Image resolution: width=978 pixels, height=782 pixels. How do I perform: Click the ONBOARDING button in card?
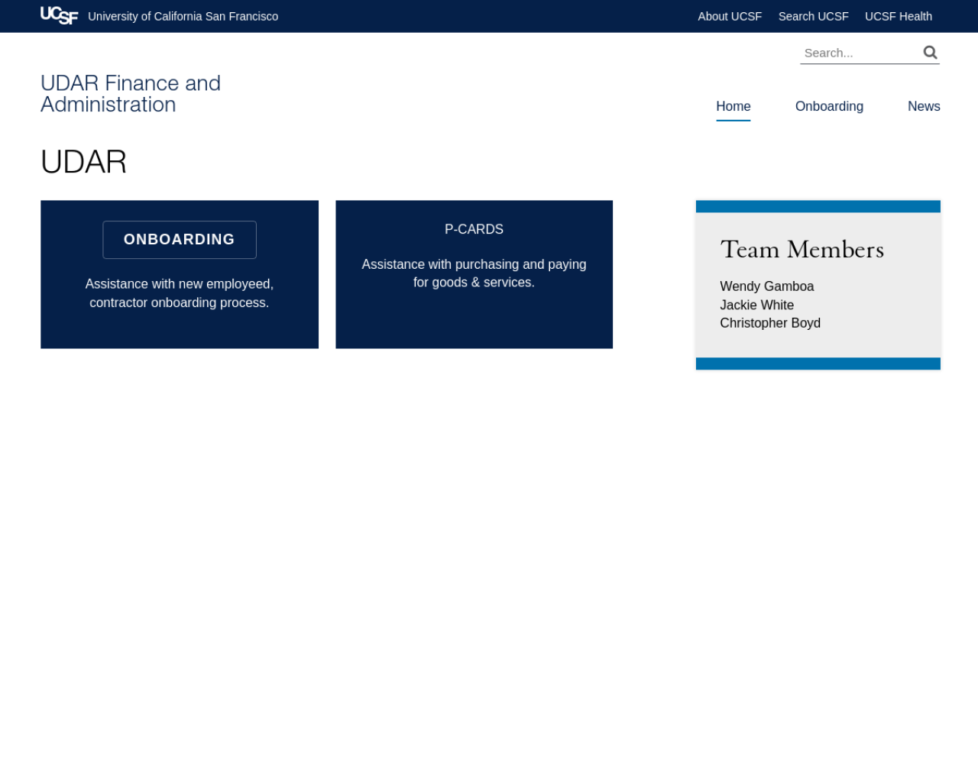pyautogui.click(x=180, y=240)
